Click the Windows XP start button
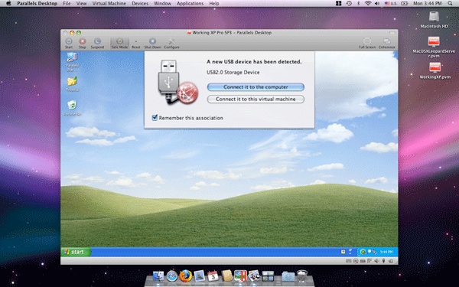Image resolution: width=459 pixels, height=287 pixels. coord(76,252)
